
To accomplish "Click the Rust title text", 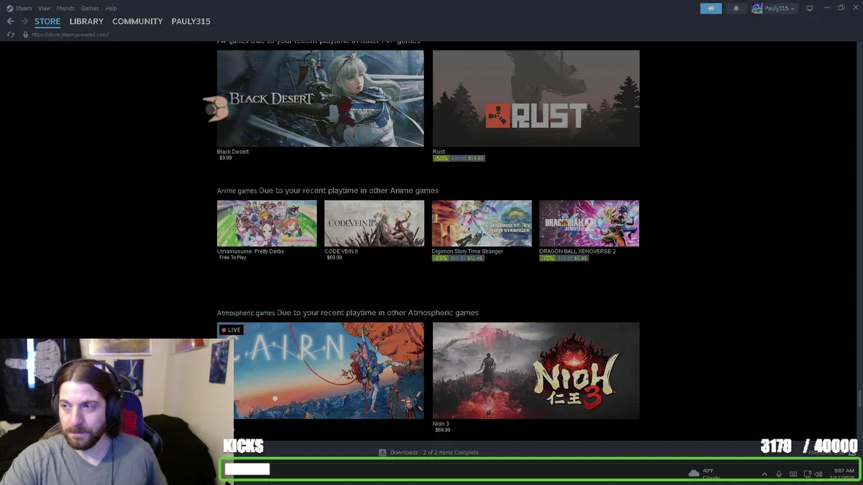I will pyautogui.click(x=439, y=152).
